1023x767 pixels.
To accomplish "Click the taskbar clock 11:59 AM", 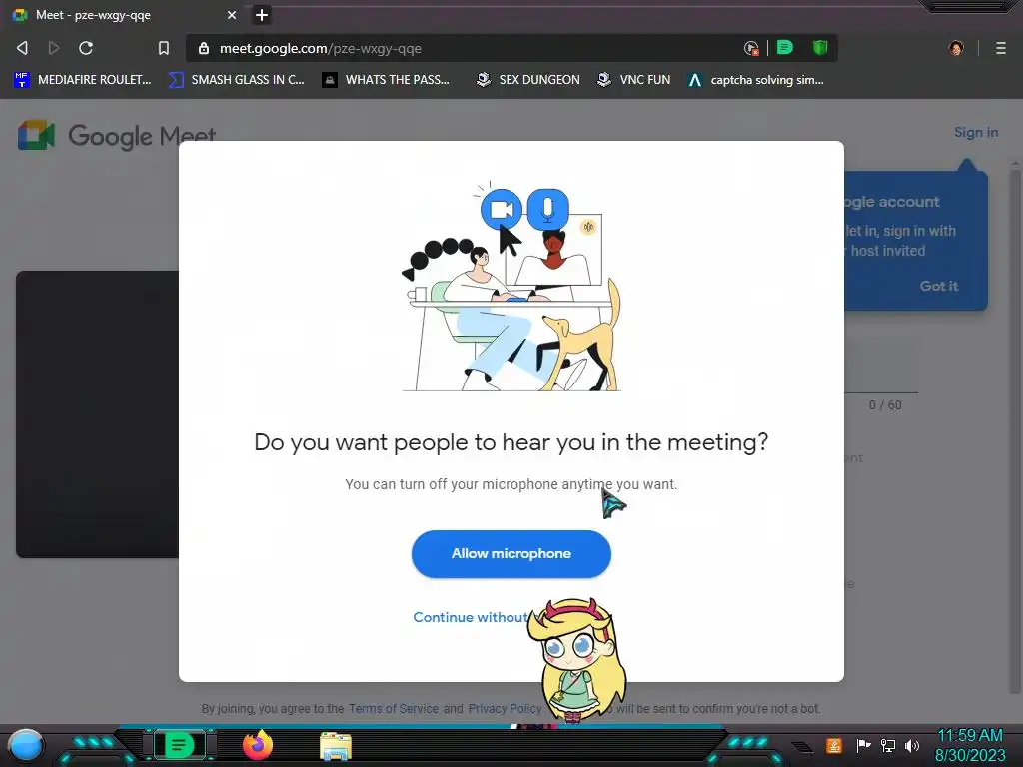I will click(969, 735).
